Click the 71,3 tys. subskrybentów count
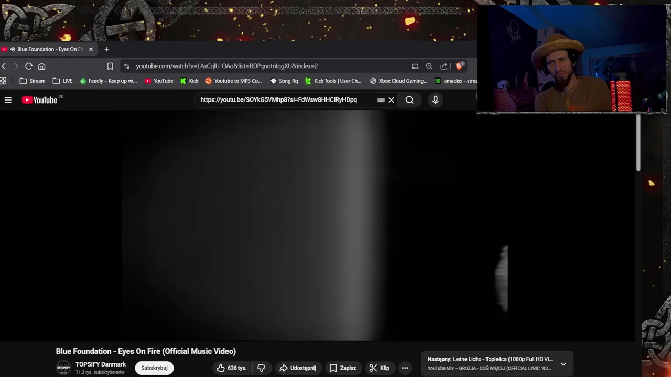The image size is (671, 377). pos(100,372)
